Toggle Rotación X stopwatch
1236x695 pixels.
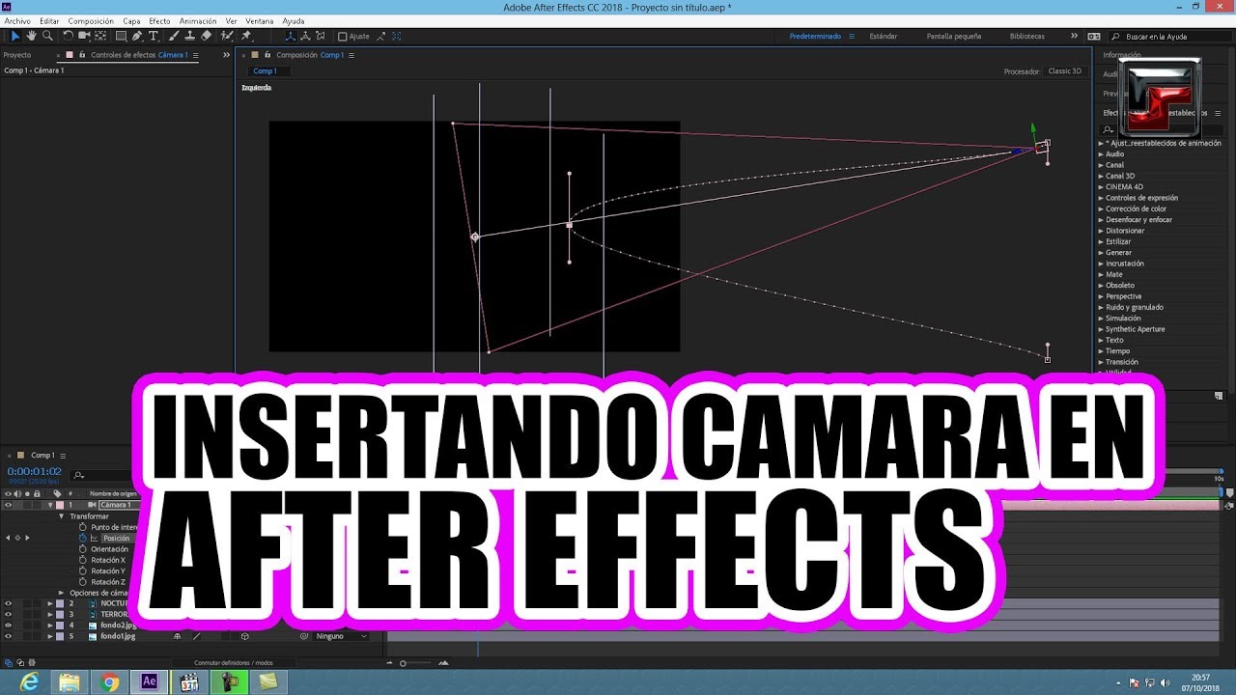83,560
